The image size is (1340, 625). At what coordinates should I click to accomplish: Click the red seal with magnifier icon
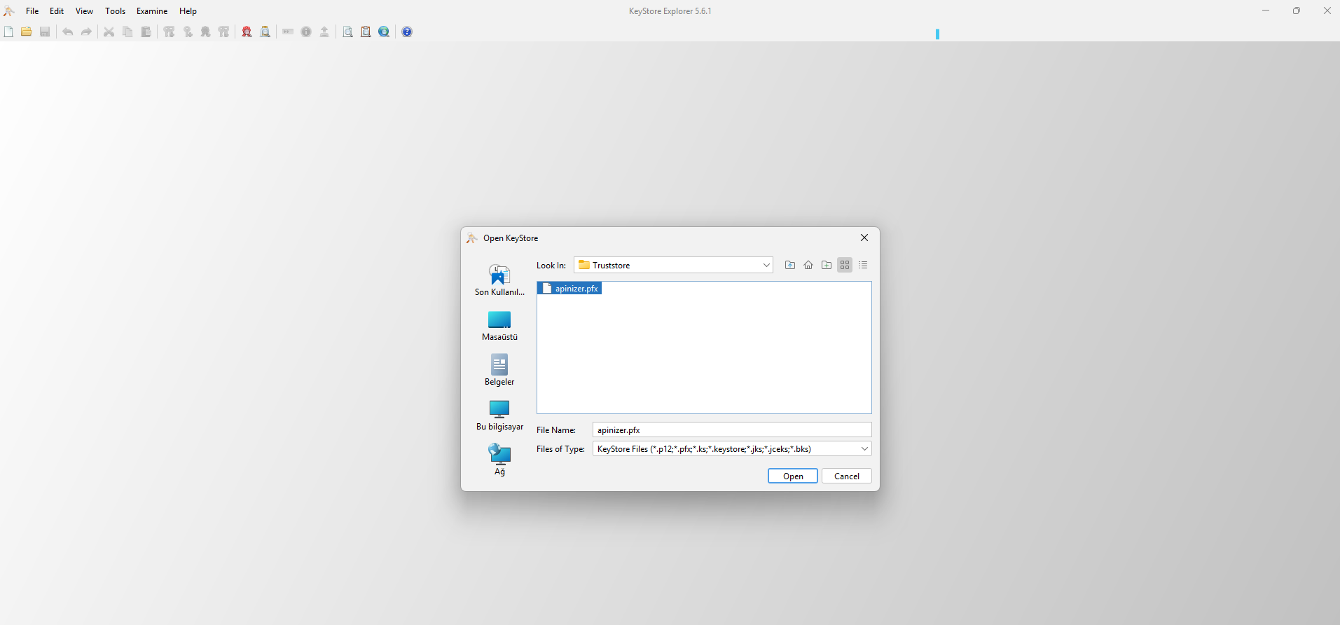tap(247, 32)
